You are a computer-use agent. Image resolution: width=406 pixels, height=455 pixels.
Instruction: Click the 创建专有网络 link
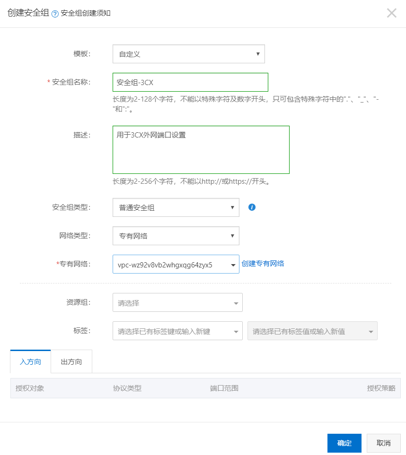263,264
